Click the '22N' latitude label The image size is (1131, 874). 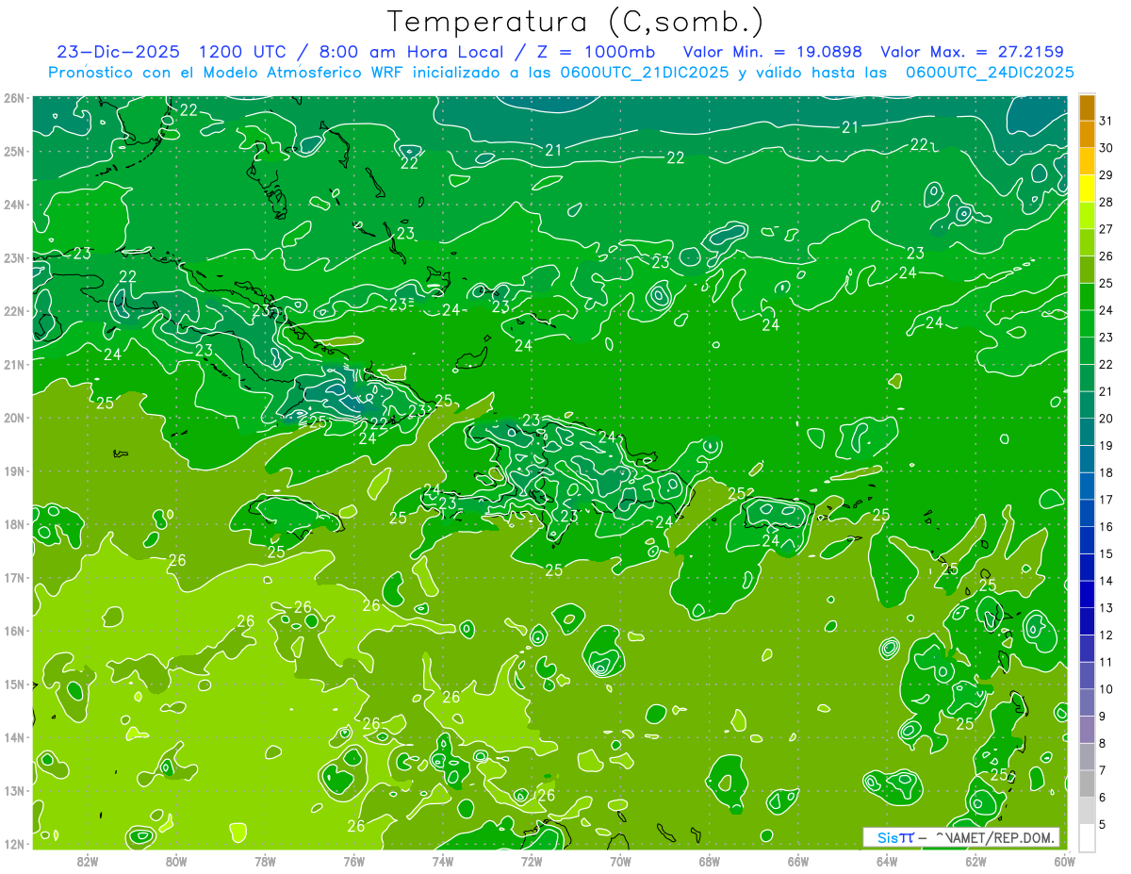pyautogui.click(x=13, y=311)
